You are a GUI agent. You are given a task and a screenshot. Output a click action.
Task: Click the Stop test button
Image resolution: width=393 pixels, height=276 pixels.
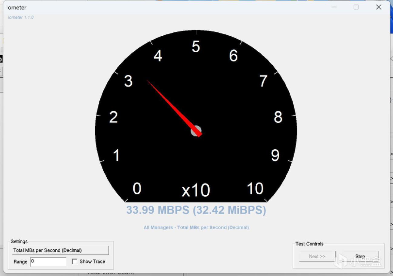click(360, 256)
